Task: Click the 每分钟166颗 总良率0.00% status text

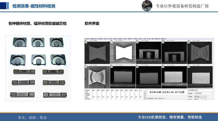Action: [167, 92]
